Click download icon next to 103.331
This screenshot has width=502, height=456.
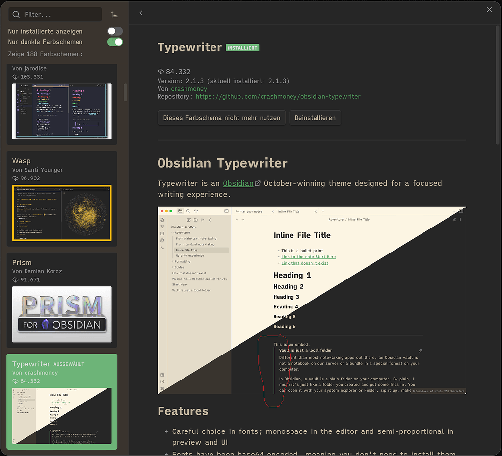(15, 77)
